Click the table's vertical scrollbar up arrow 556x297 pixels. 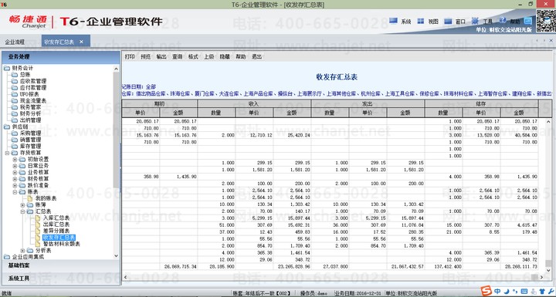(x=548, y=121)
